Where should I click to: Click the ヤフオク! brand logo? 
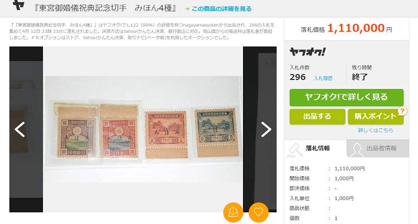(x=308, y=52)
